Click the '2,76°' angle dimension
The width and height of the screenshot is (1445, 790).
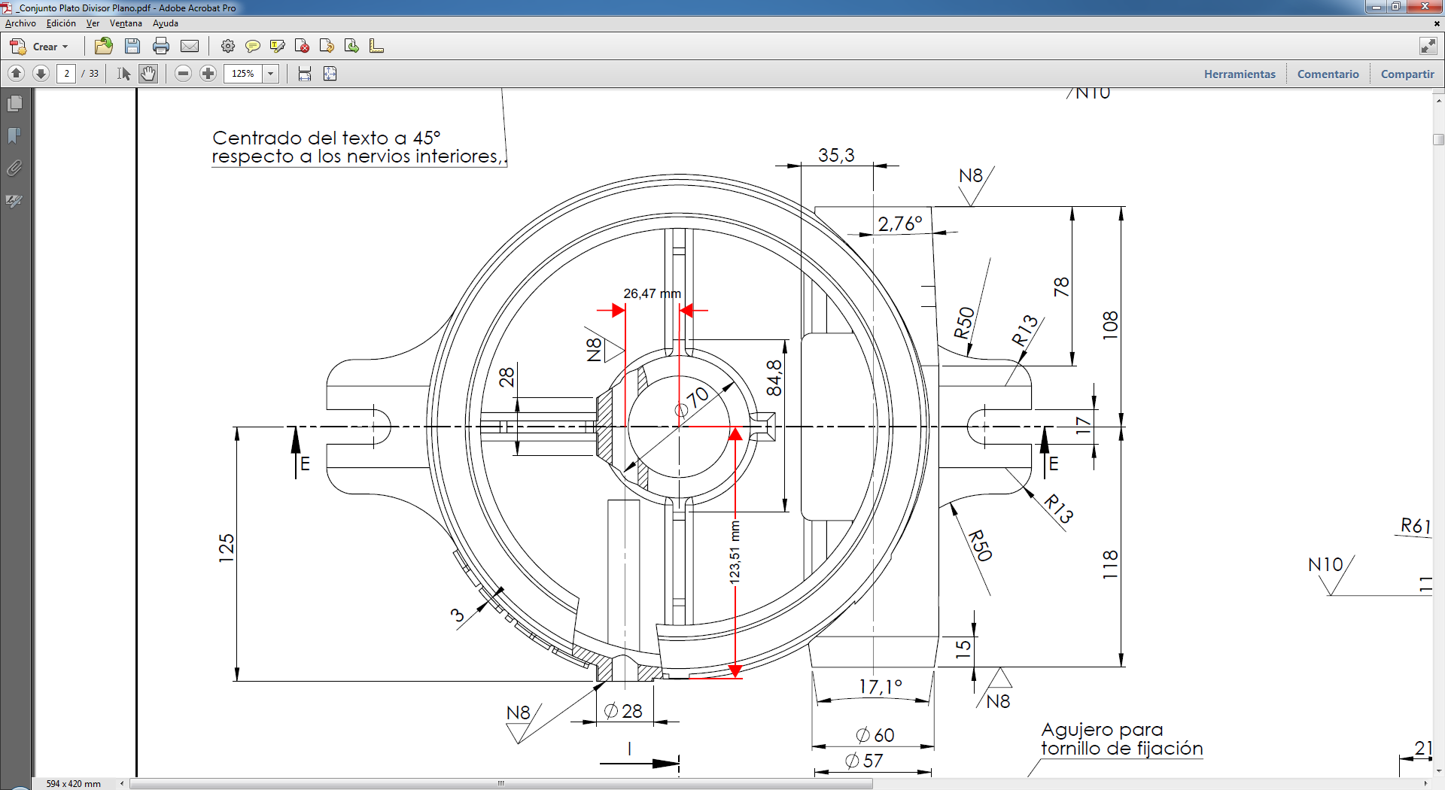tap(900, 223)
